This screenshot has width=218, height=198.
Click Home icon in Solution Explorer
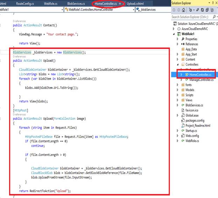click(183, 10)
